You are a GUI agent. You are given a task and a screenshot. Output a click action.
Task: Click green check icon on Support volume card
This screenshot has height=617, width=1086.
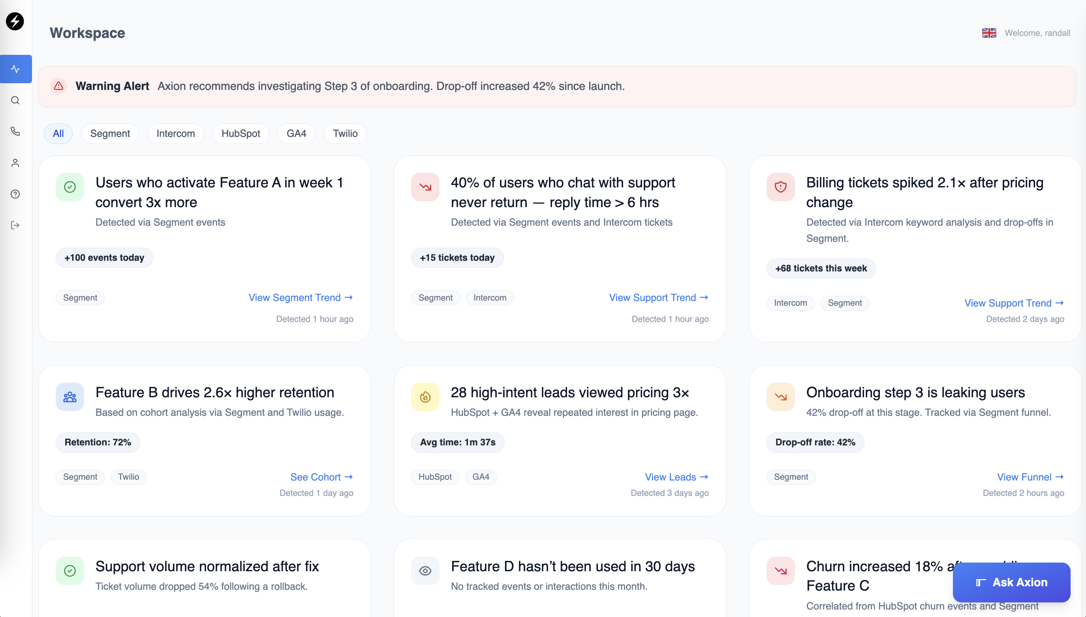click(70, 571)
